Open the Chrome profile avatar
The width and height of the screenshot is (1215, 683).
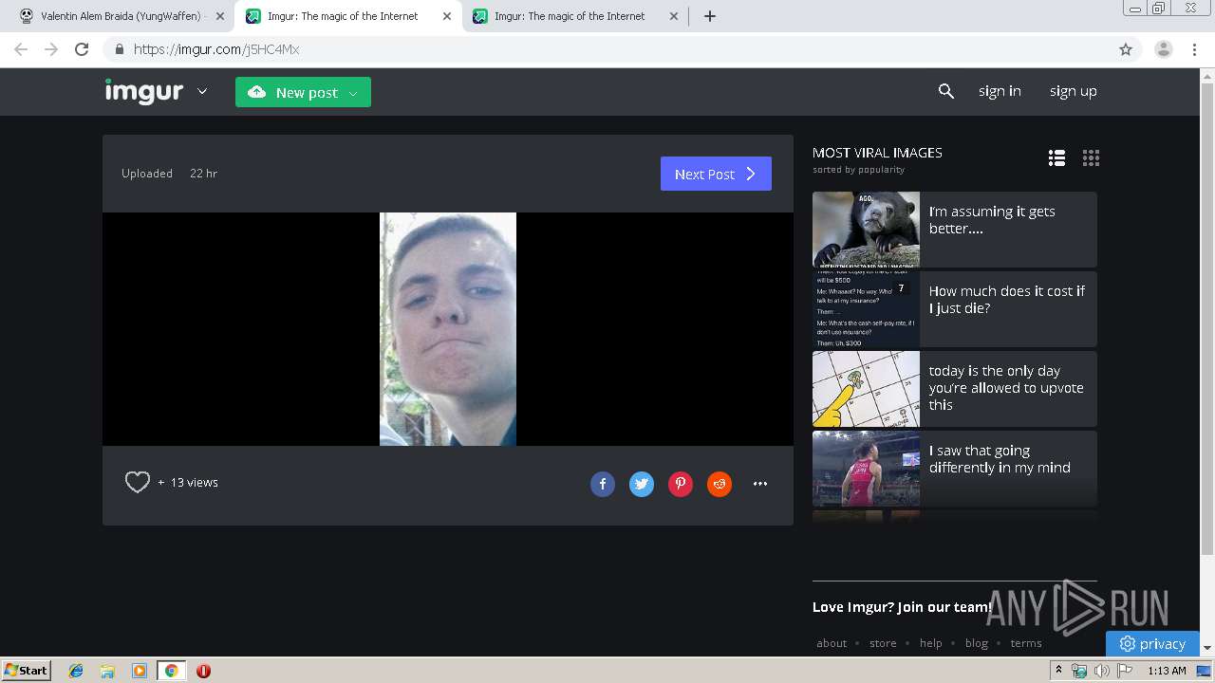pos(1164,49)
